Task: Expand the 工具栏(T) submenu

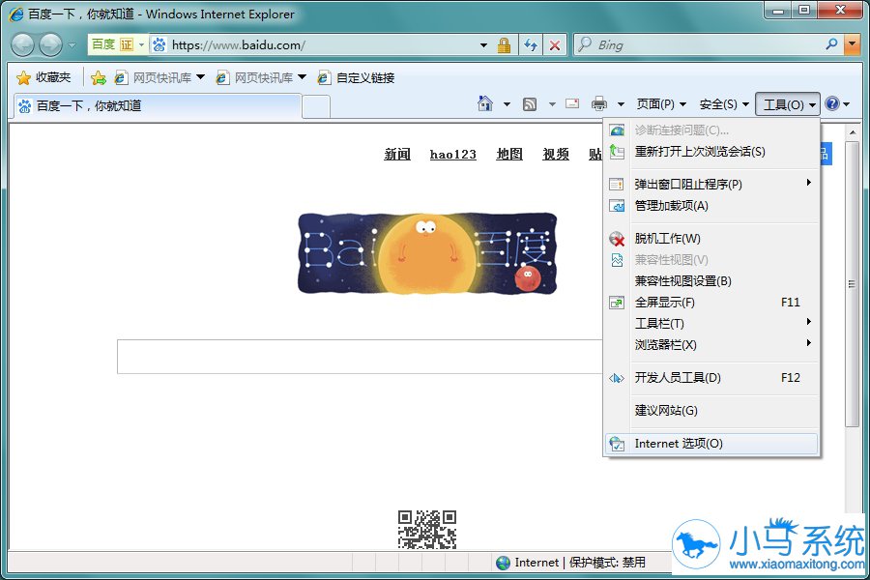Action: (x=711, y=323)
